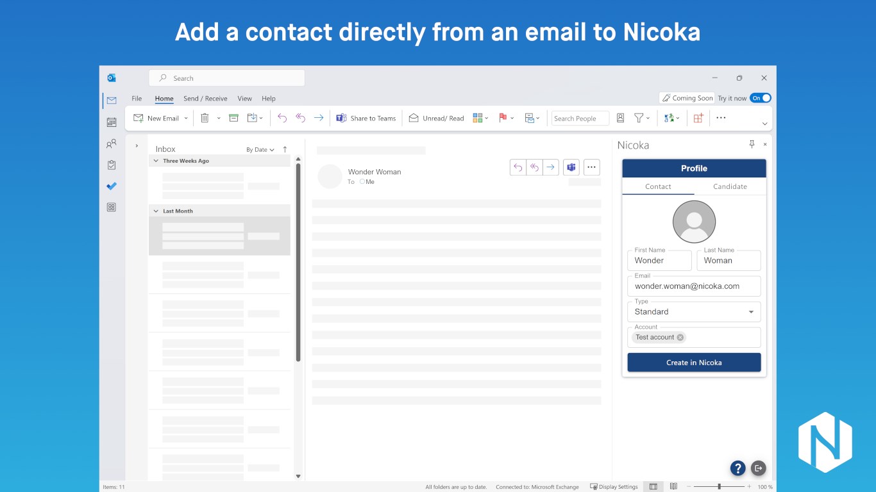Collapse the Three Weeks Ago group
This screenshot has width=876, height=492.
156,161
